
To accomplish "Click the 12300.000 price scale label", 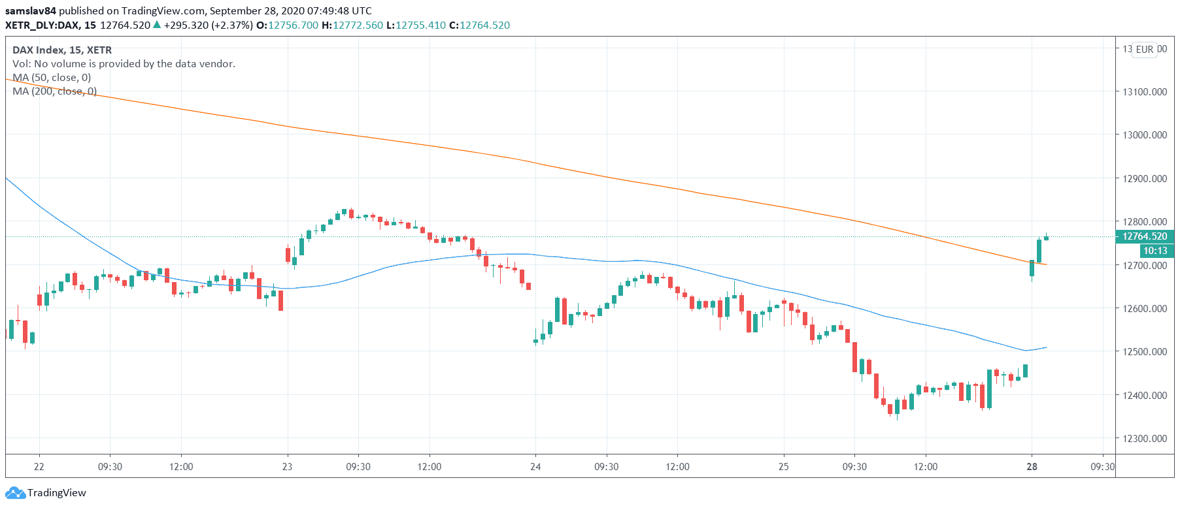I will (1145, 438).
